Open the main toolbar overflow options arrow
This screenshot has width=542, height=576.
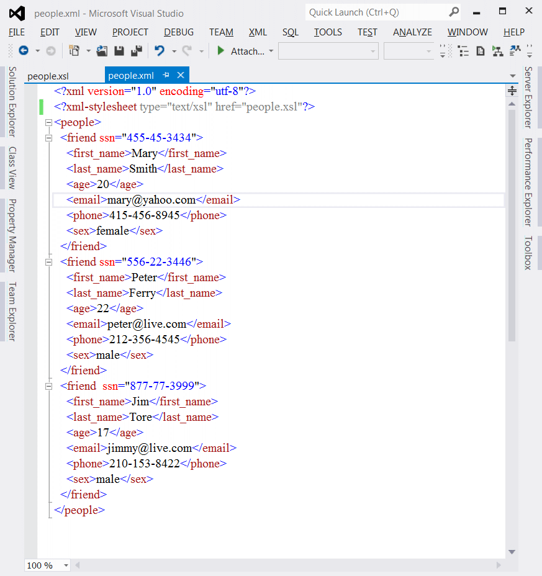click(x=443, y=51)
